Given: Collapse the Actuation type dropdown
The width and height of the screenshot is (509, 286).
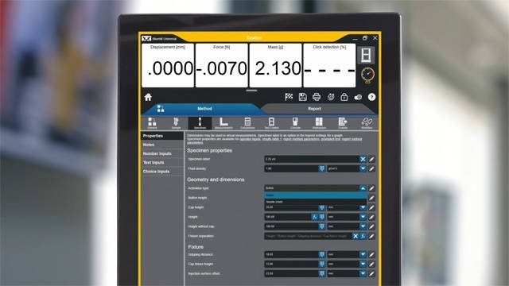Looking at the screenshot, I should (x=363, y=188).
